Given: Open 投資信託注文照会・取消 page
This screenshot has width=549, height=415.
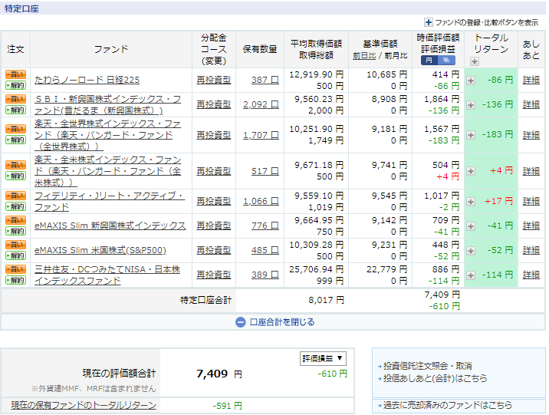Looking at the screenshot, I should click(x=427, y=366).
